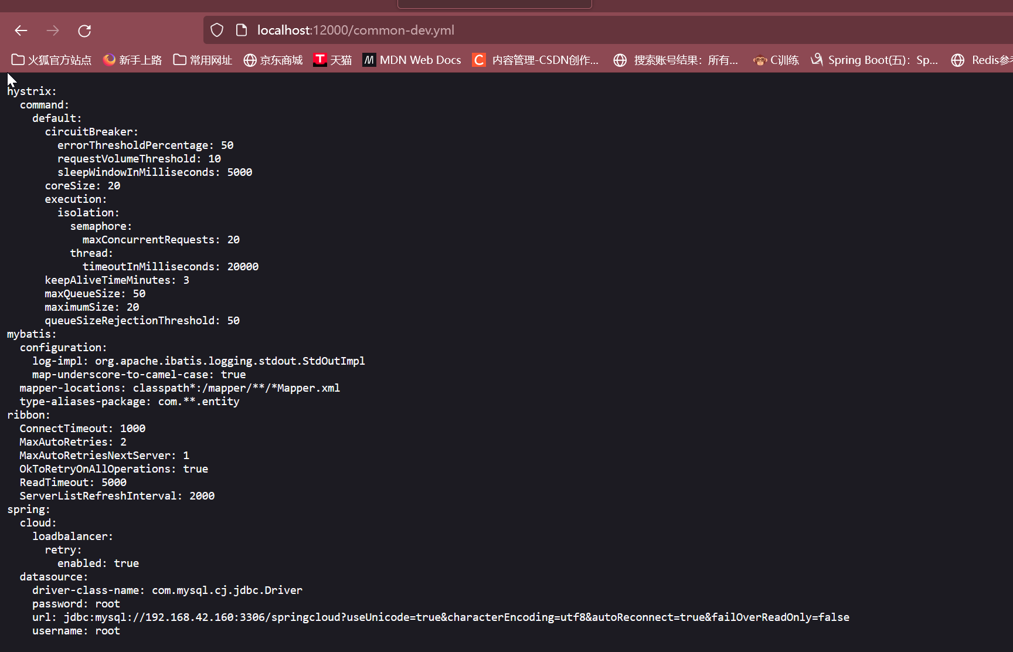Image resolution: width=1013 pixels, height=652 pixels.
Task: Open the C训练 bookmark
Action: tap(776, 60)
